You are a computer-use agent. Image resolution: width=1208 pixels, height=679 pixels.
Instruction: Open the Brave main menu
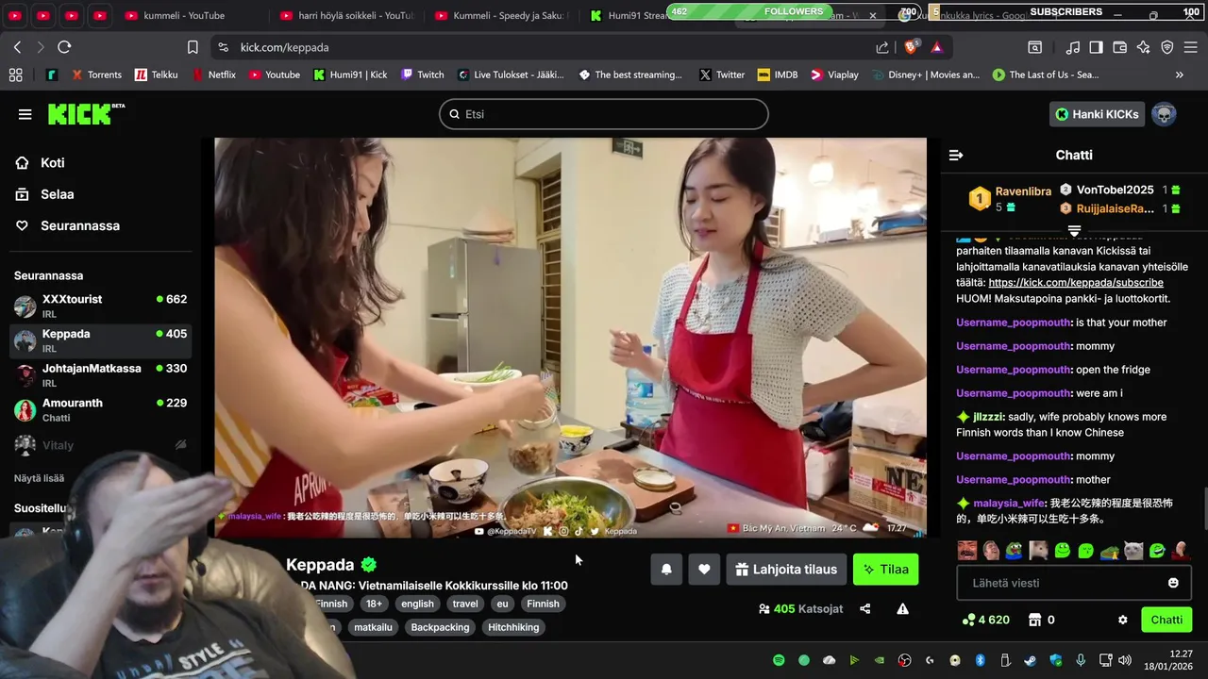[1190, 47]
